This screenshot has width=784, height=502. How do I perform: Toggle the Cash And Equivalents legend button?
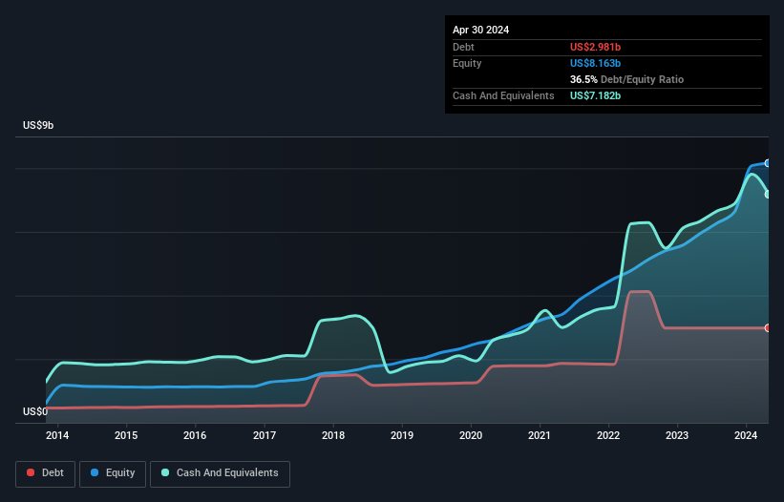220,473
